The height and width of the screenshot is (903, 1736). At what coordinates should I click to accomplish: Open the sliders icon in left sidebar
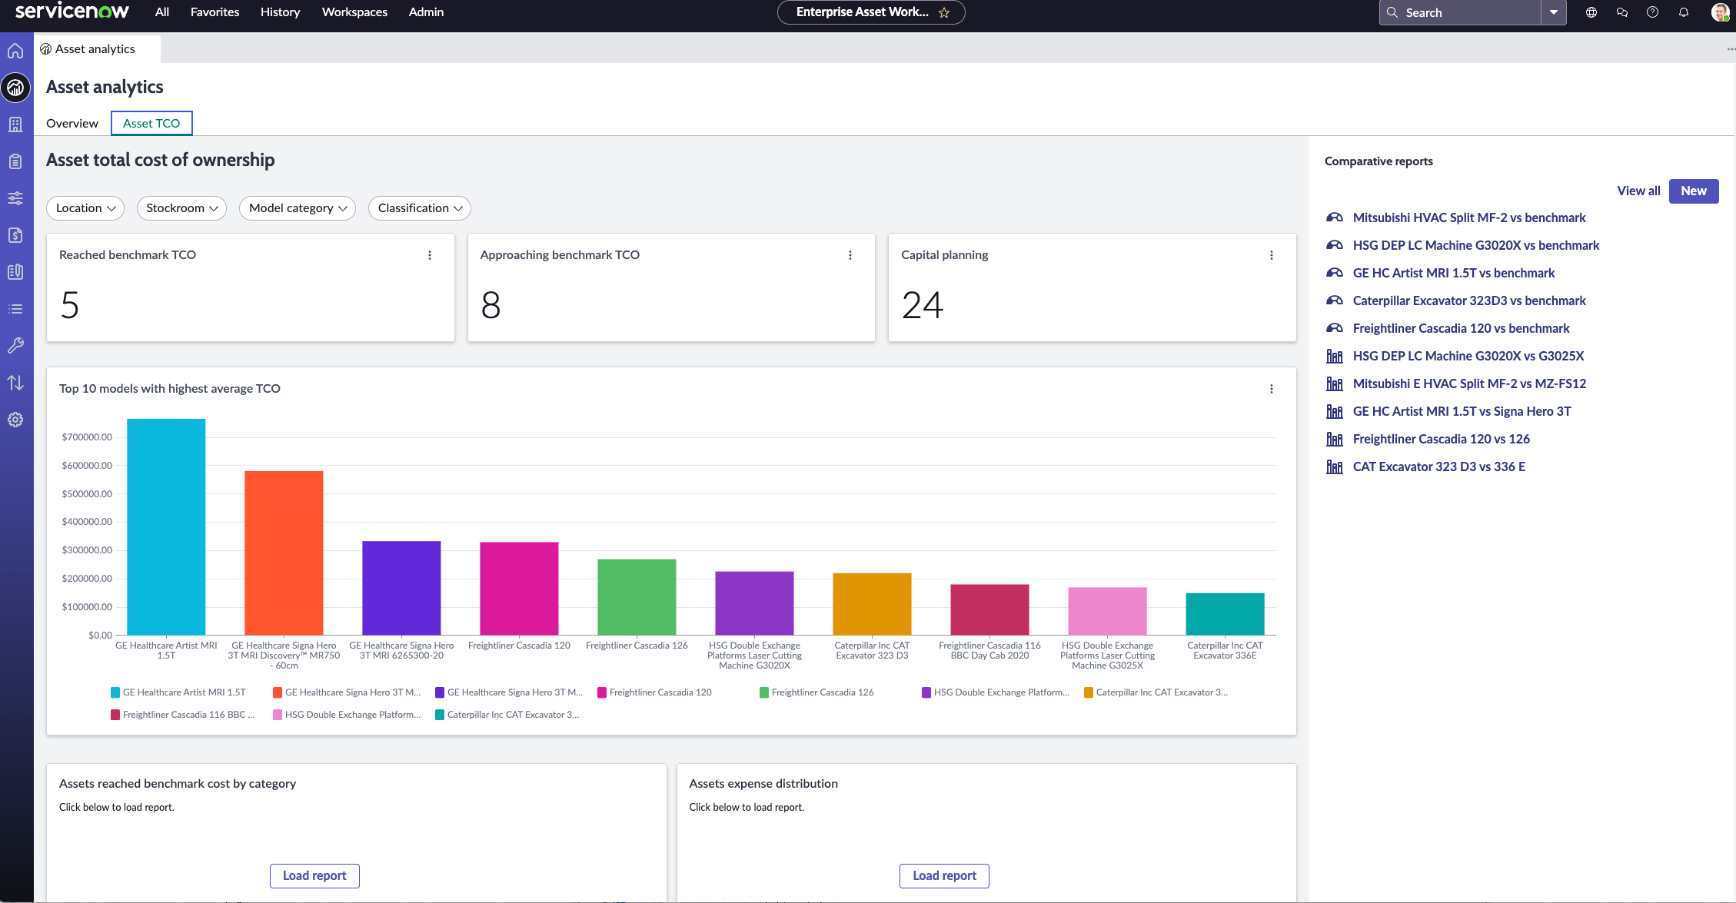[x=15, y=198]
